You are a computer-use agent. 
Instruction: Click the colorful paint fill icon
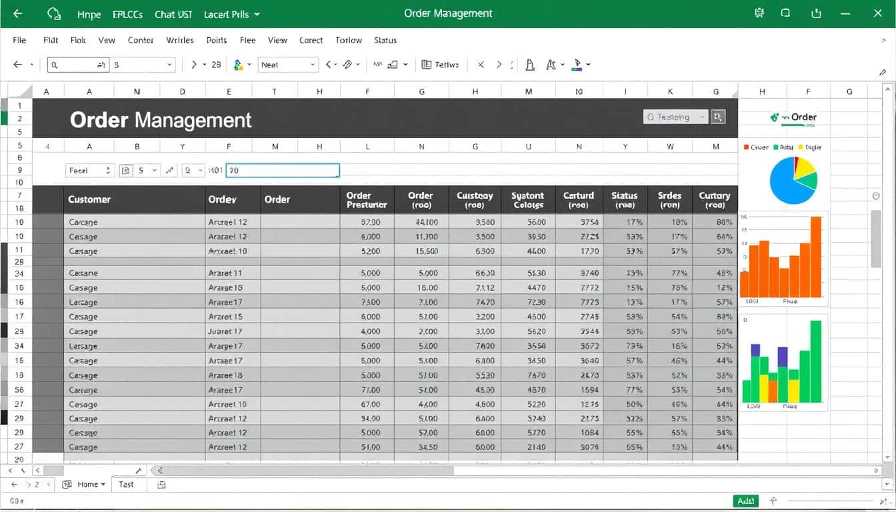pos(239,65)
